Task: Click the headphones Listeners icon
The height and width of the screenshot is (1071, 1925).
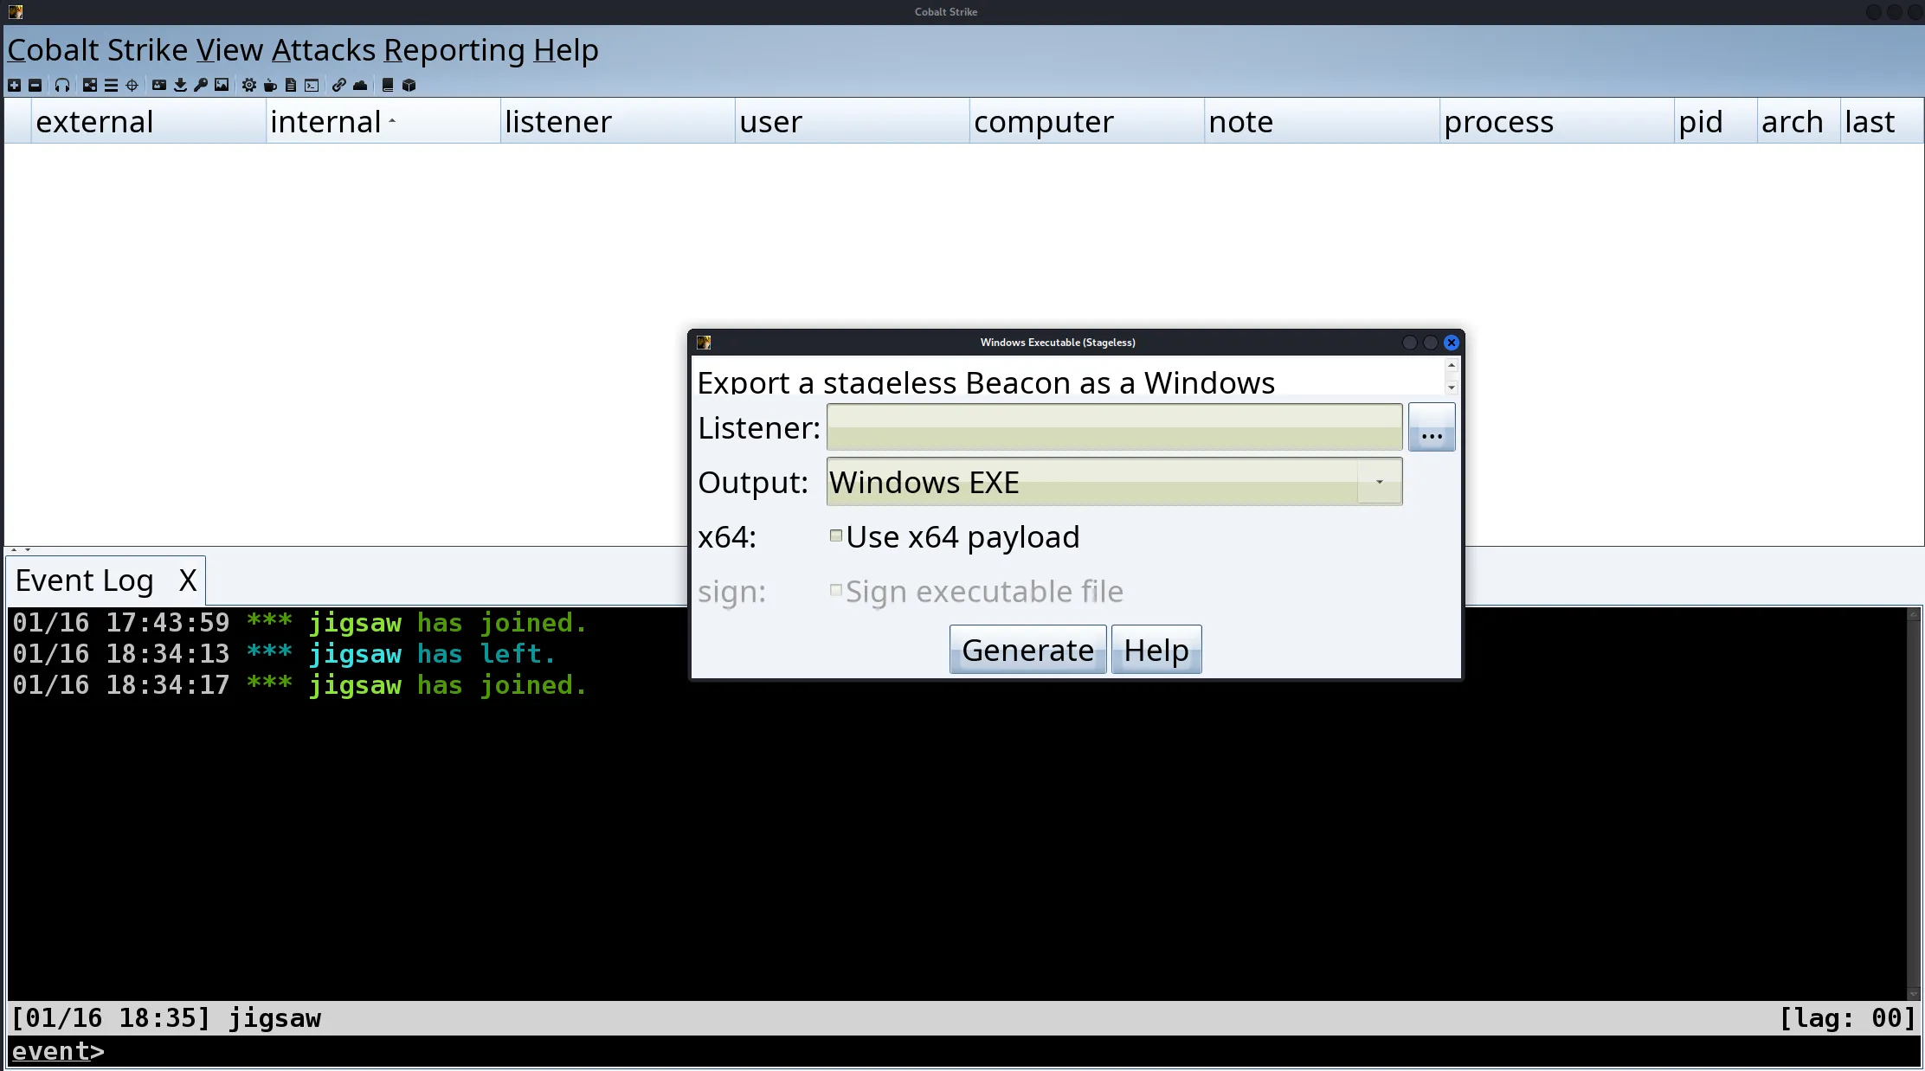Action: coord(62,85)
